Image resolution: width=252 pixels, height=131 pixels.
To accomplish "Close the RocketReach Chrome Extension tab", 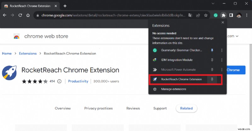I will (56, 6).
